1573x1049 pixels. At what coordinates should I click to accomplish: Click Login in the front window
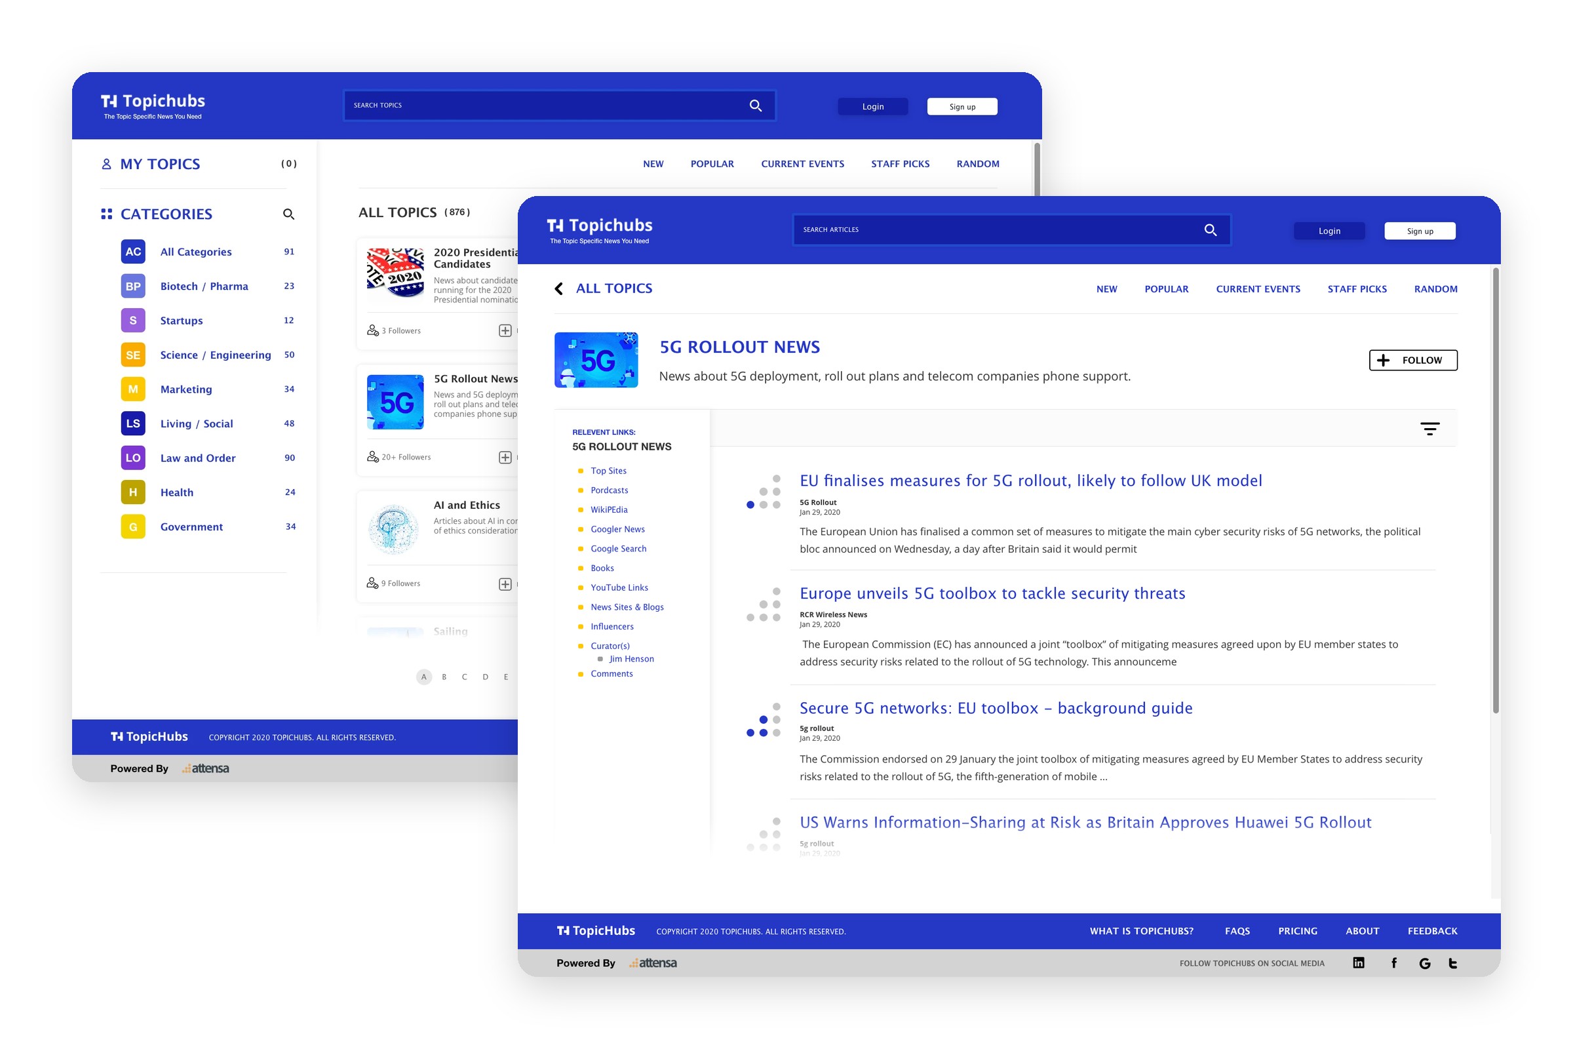pyautogui.click(x=1330, y=231)
